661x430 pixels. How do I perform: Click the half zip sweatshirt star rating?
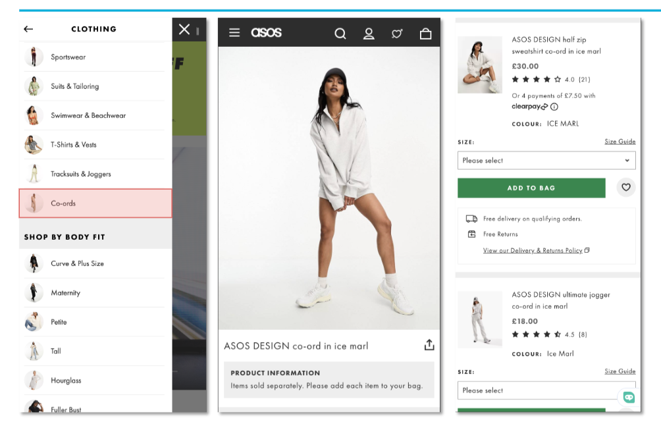point(536,79)
